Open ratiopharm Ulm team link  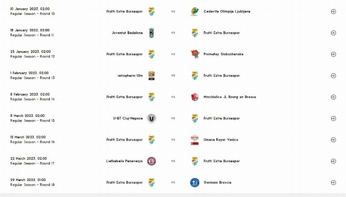130,75
